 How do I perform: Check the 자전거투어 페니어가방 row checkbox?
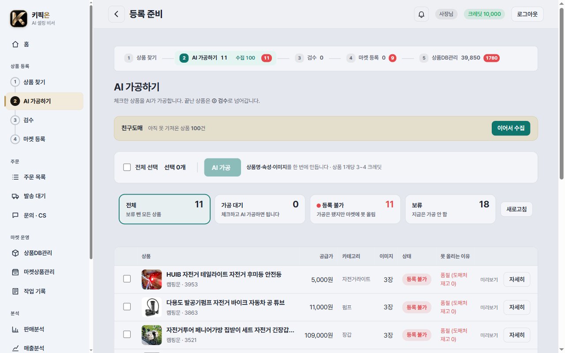coord(127,334)
